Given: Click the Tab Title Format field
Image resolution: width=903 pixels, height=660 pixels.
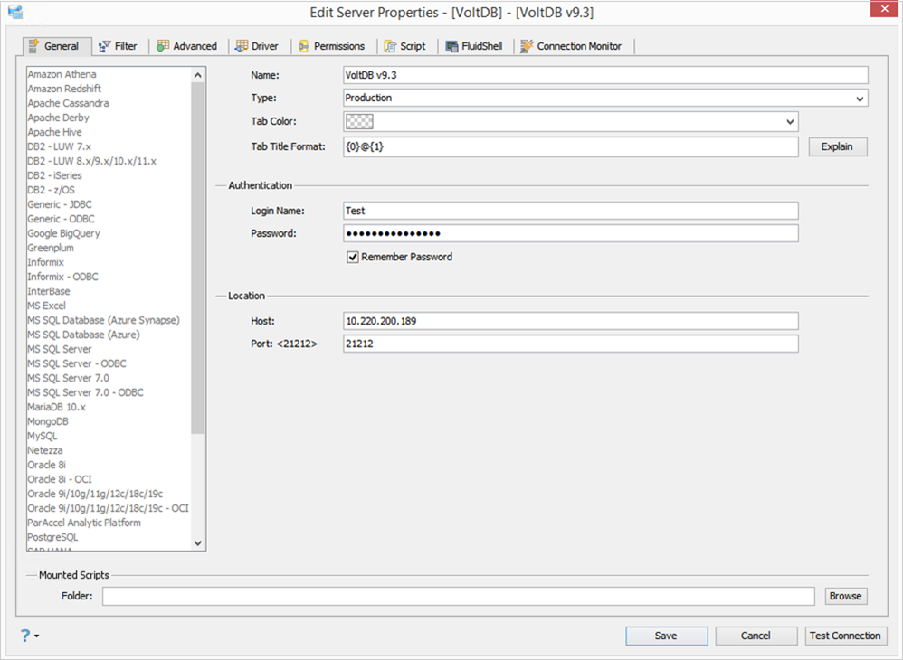Looking at the screenshot, I should (x=571, y=146).
